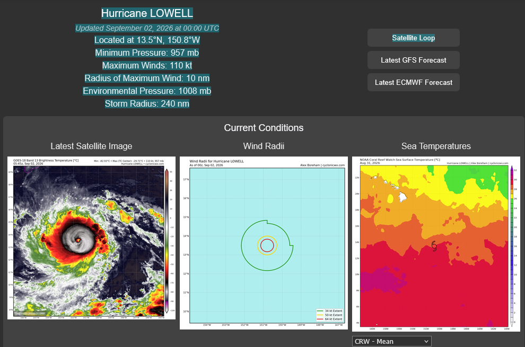Click 'Minimum Pressure: 957 mb' text
This screenshot has width=525, height=347.
click(x=147, y=53)
